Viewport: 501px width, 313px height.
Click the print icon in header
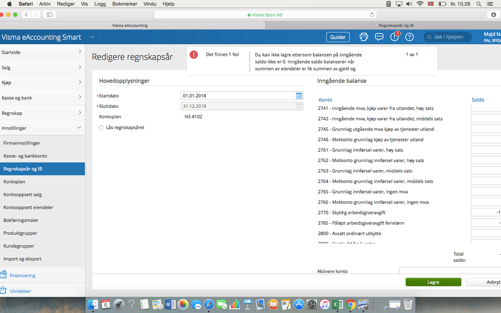click(x=363, y=37)
